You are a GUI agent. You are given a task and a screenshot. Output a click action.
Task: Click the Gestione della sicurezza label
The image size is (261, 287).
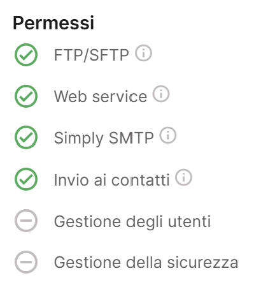(x=146, y=263)
